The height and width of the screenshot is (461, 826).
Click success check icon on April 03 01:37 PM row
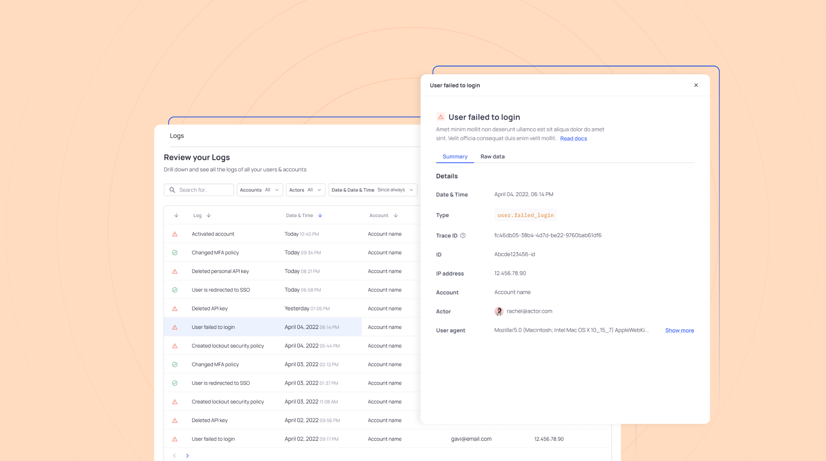[175, 383]
